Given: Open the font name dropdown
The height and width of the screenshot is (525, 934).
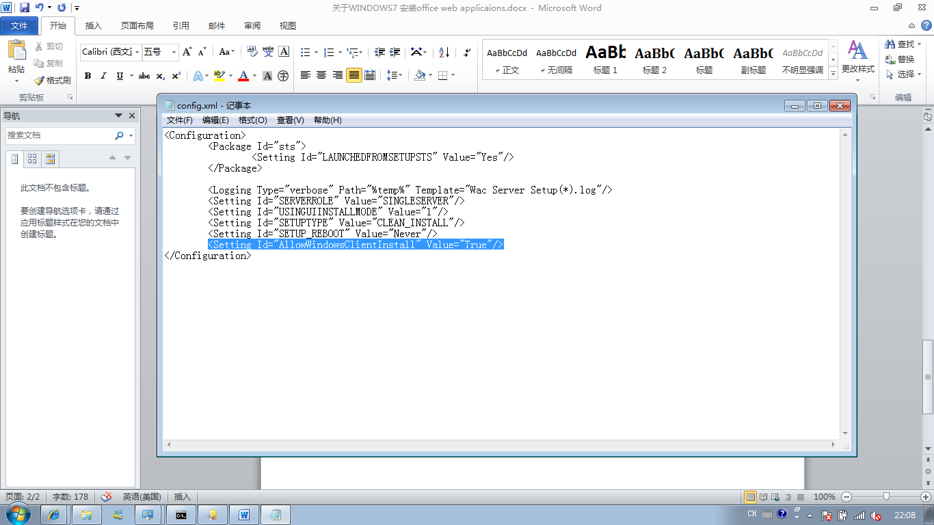Looking at the screenshot, I should tap(137, 52).
